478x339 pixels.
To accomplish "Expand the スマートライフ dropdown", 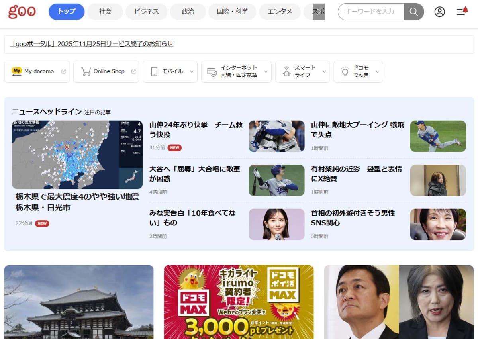I will click(x=323, y=72).
